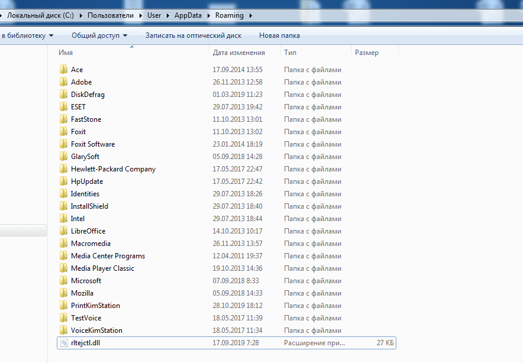
Task: Go to User folder in address bar
Action: (154, 15)
